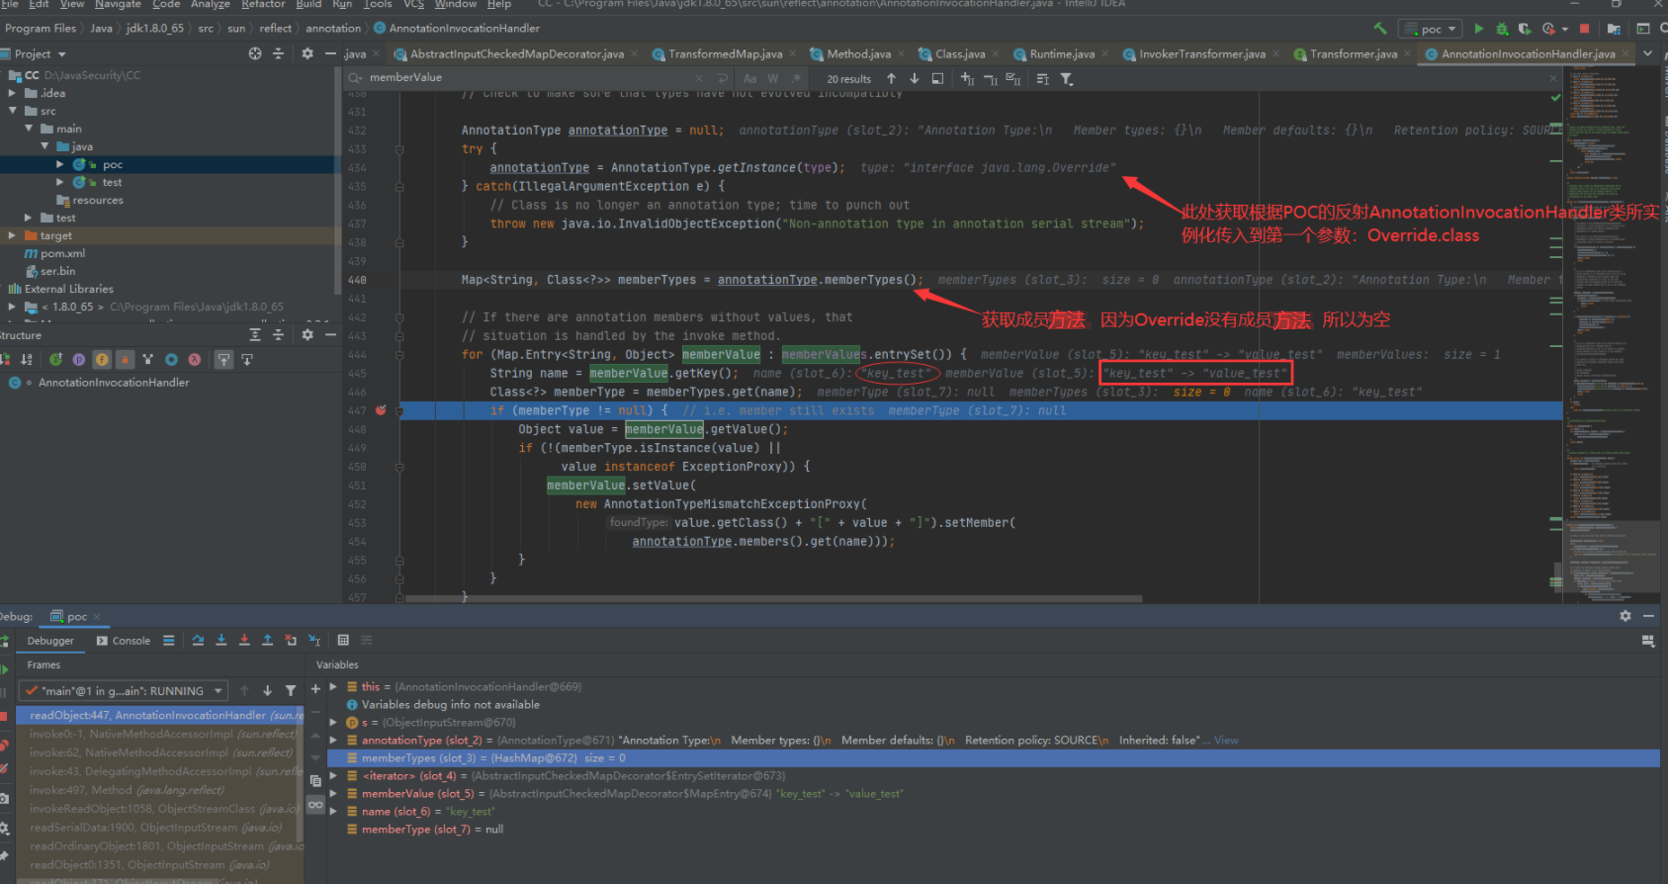Click the Copy icon in Variables toolbar
1669x885 pixels.
[315, 781]
